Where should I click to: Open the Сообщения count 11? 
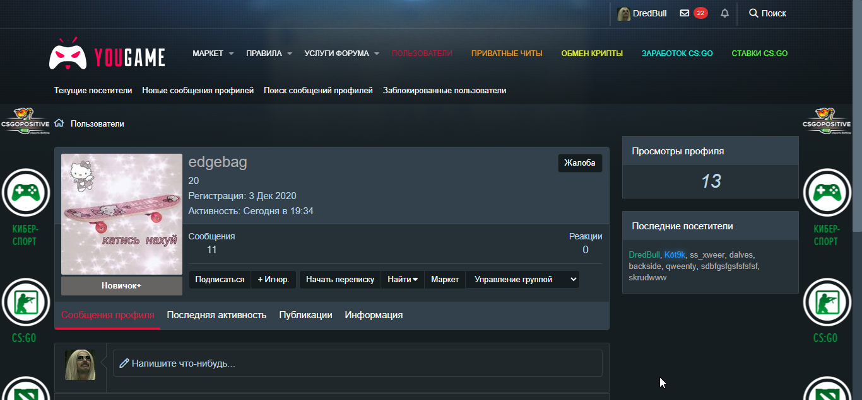[x=212, y=249]
